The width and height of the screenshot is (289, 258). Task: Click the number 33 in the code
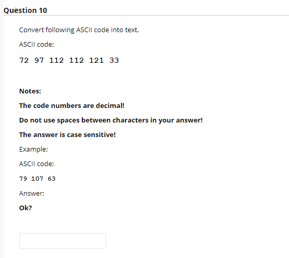(x=114, y=60)
